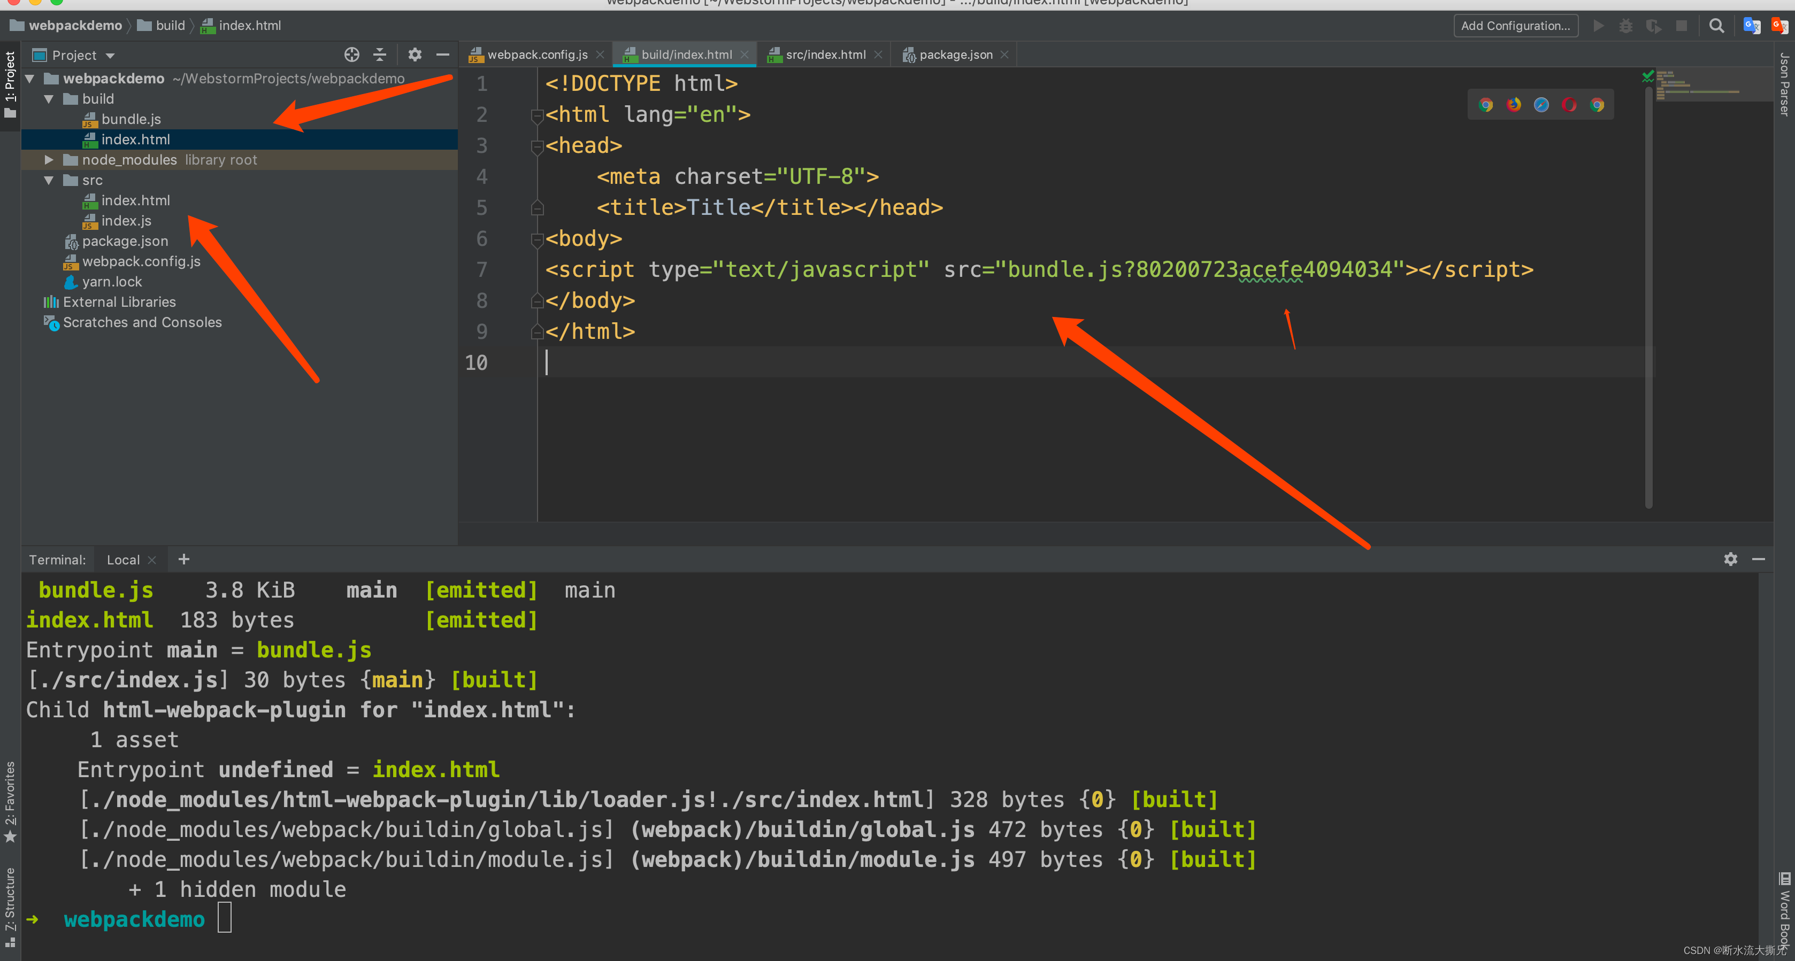Click the green inspection checkmark icon
1795x961 pixels.
(1647, 76)
